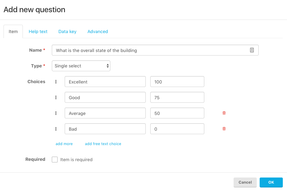Select the Item tab
The width and height of the screenshot is (287, 191).
coord(13,31)
